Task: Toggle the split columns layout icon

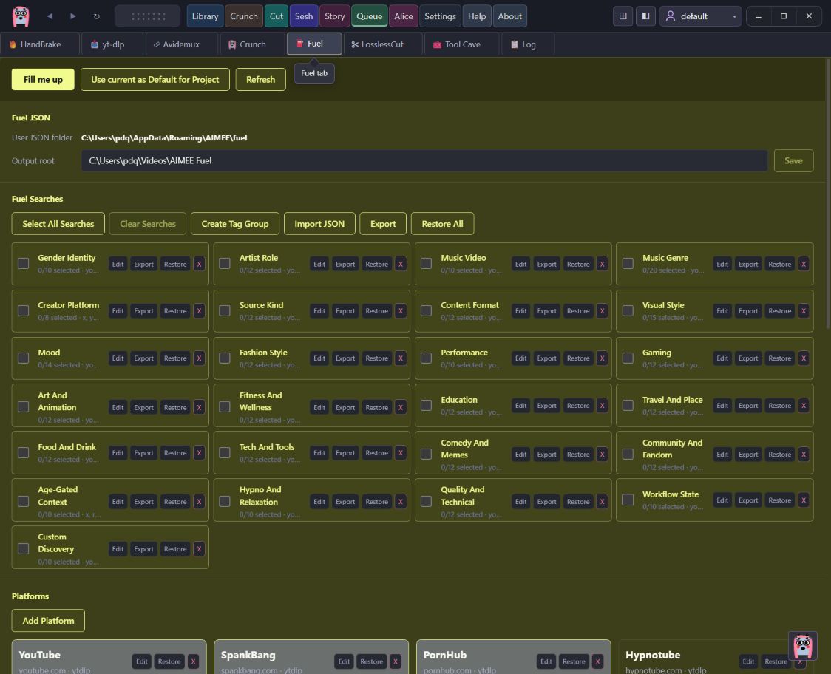Action: point(623,16)
